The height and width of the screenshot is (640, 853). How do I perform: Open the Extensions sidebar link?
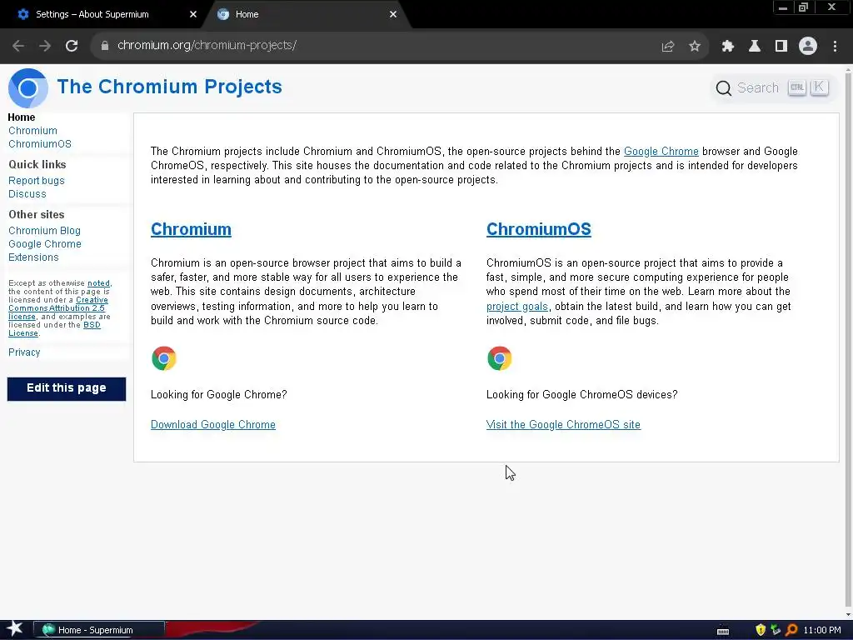[x=33, y=257]
